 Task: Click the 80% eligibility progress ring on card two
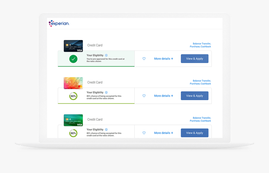[73, 96]
